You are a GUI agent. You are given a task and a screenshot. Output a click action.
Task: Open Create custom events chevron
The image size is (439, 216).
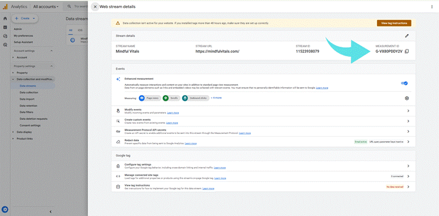click(x=408, y=121)
